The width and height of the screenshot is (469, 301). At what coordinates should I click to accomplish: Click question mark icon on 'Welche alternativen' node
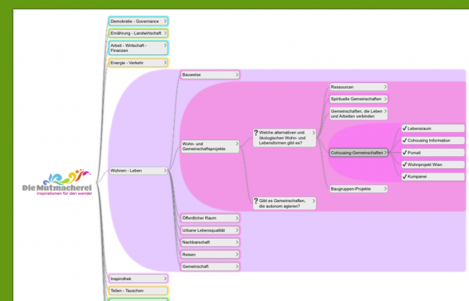pos(256,132)
